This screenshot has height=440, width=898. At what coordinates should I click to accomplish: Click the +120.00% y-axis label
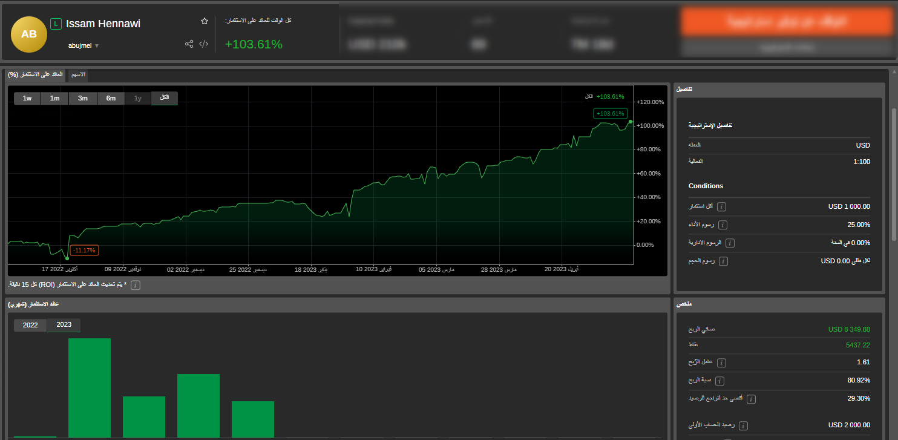651,102
